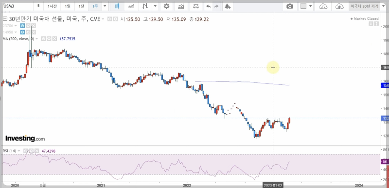Select the 1일 interval
Screen dimensions: 389x188
[68, 6]
